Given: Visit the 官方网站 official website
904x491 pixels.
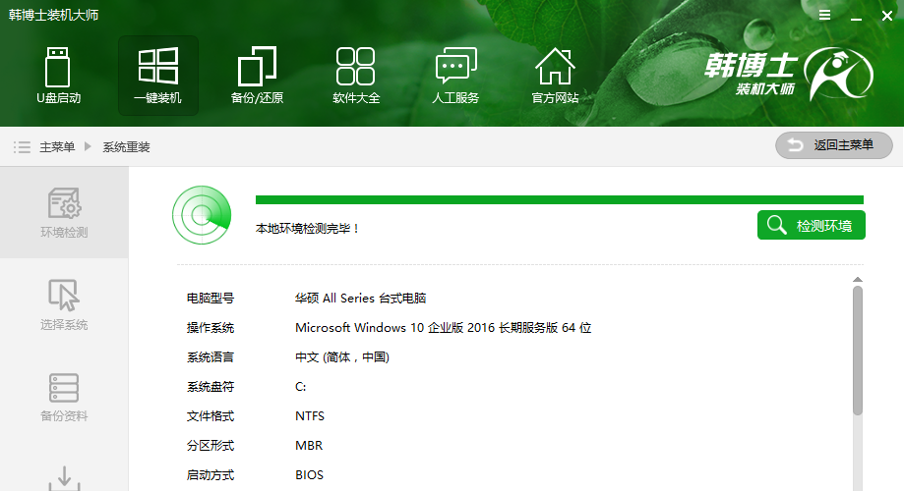Looking at the screenshot, I should tap(555, 76).
